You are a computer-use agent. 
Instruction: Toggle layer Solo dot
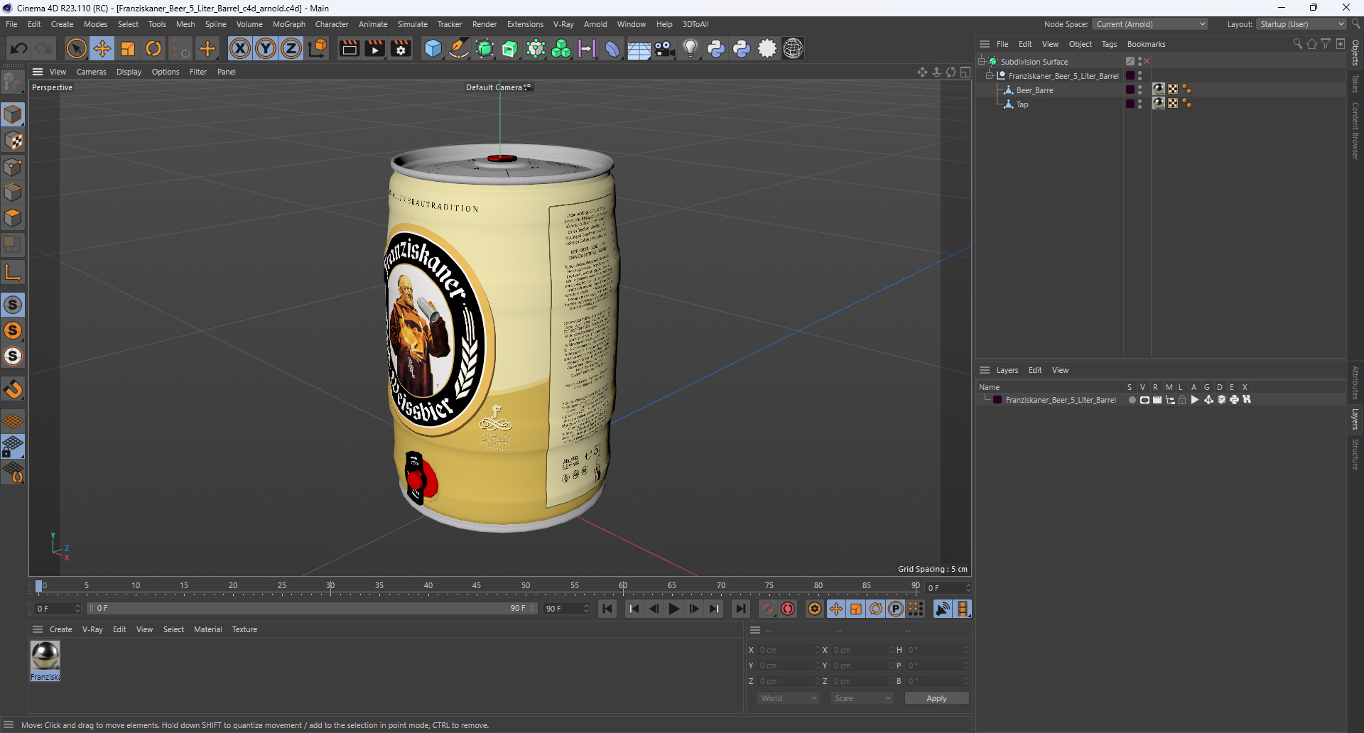pos(1132,400)
